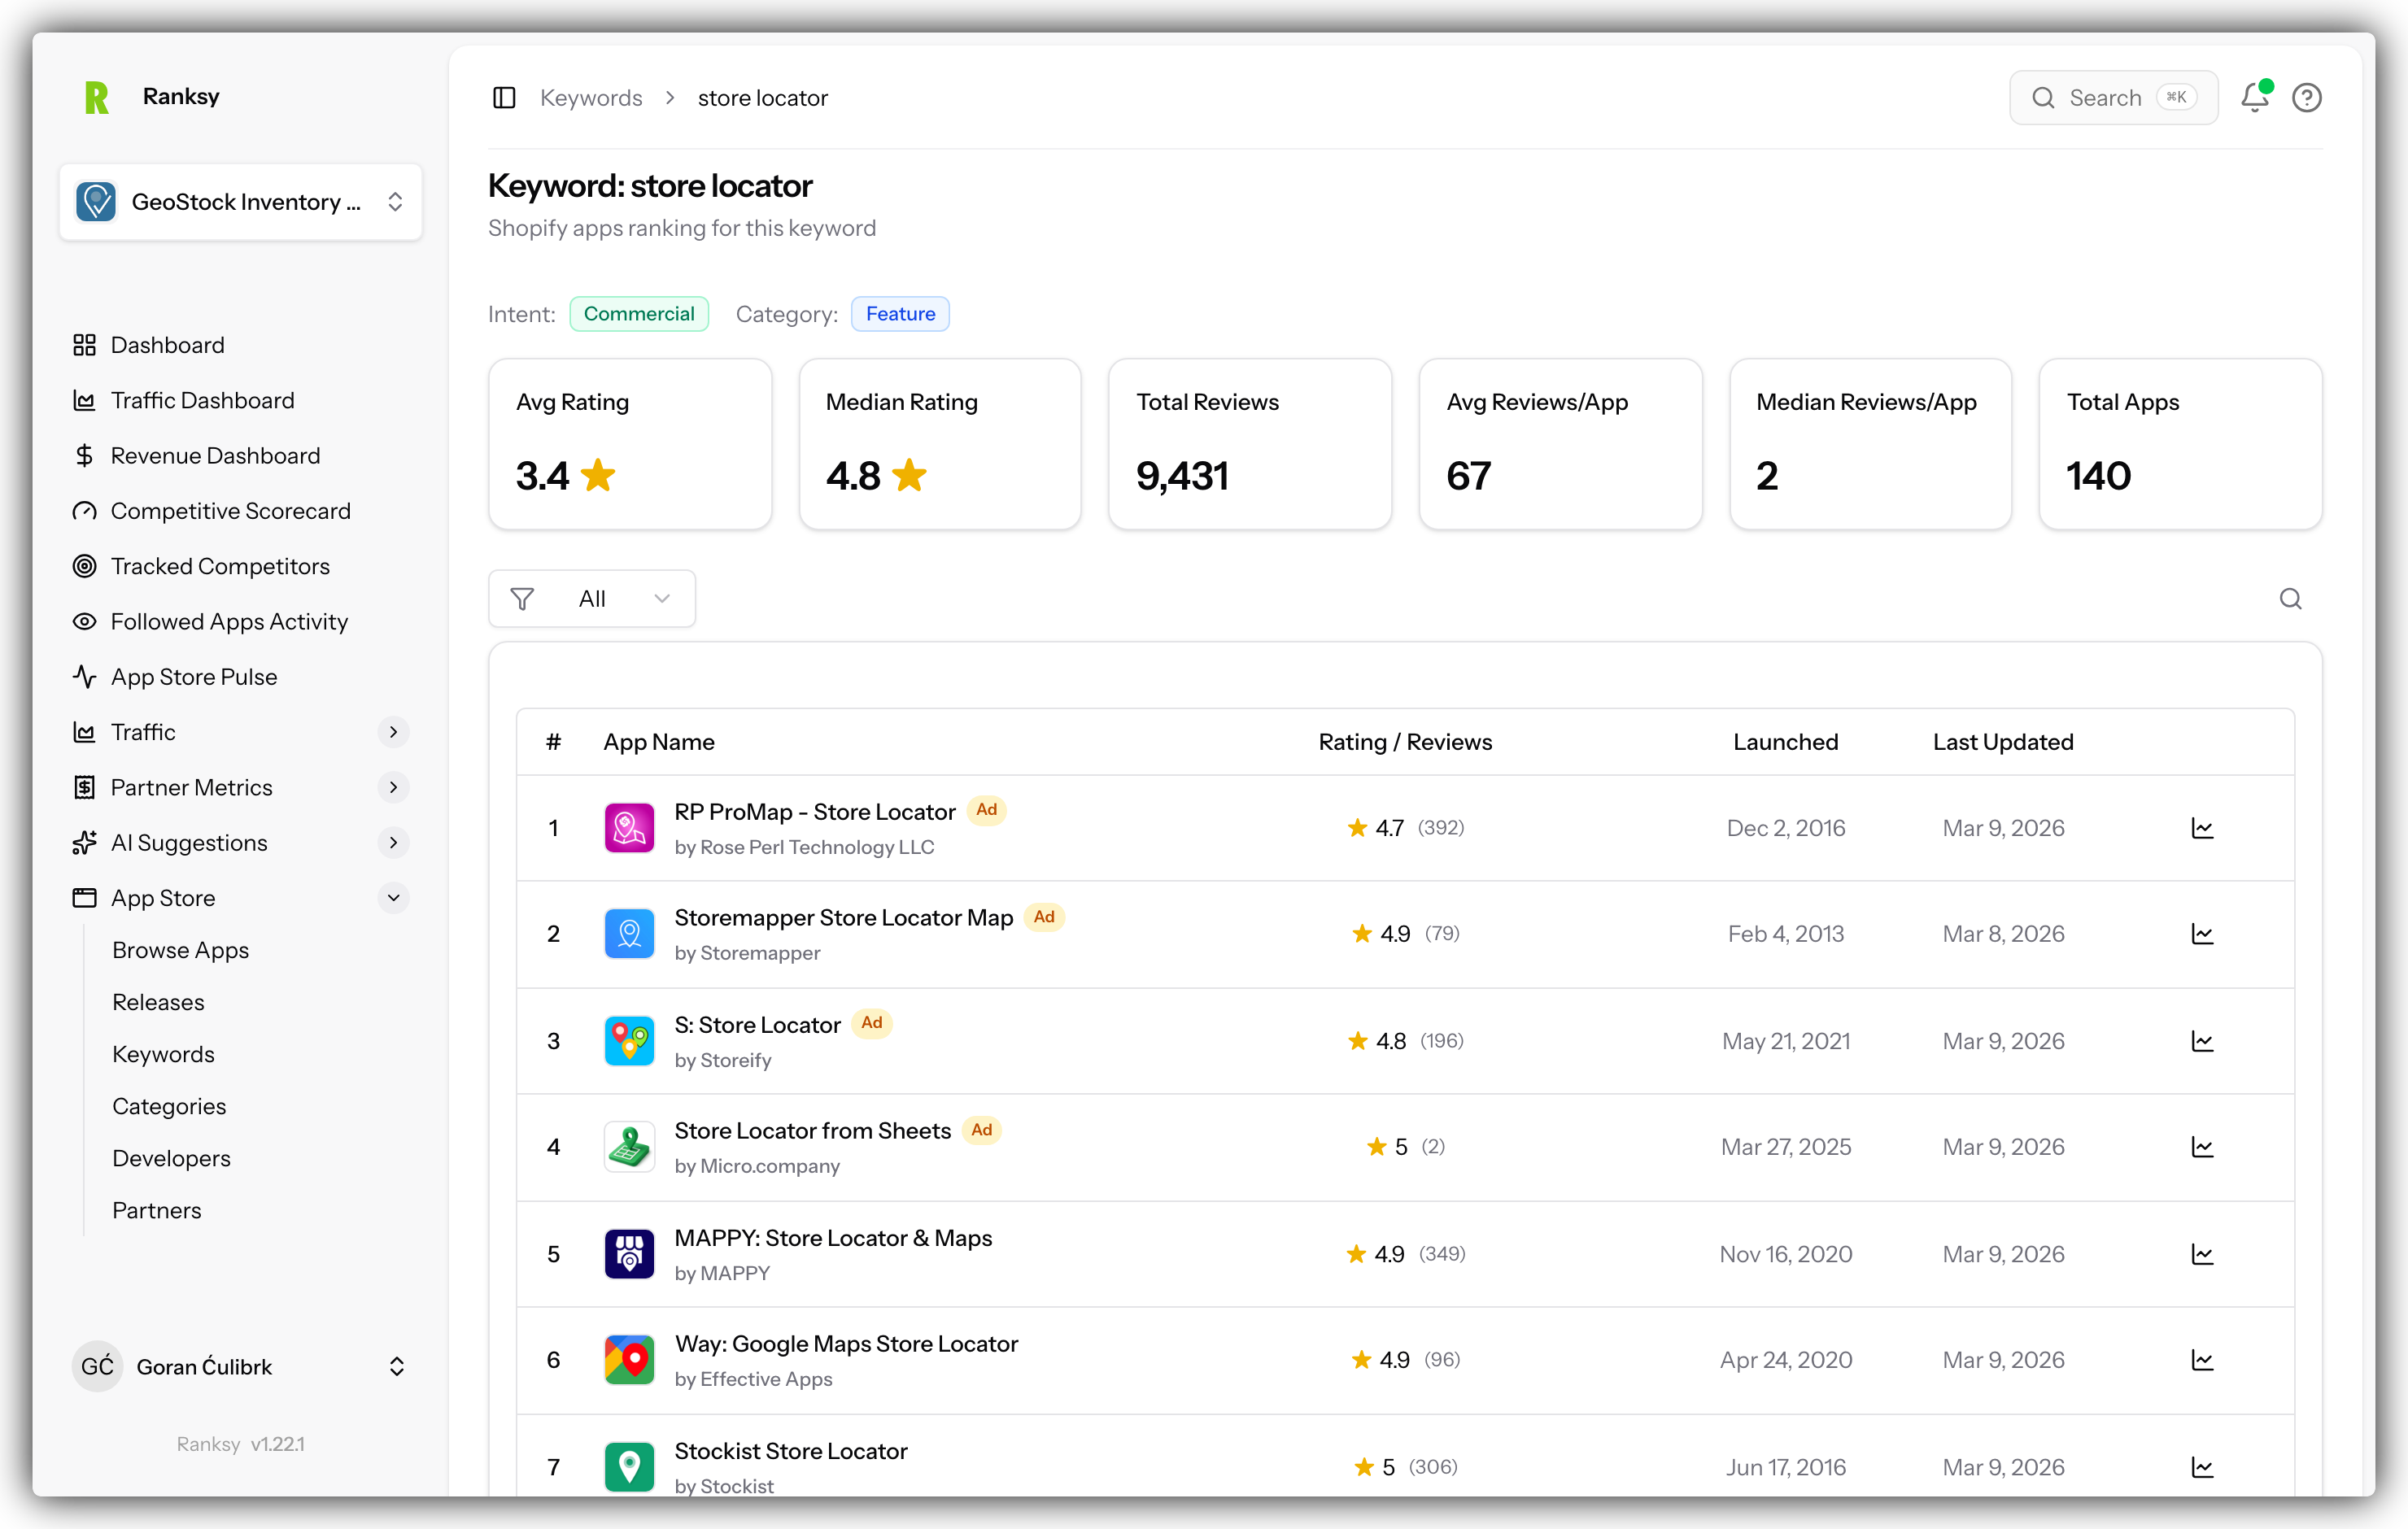Open trend chart for MAPPY row
Screen dimensions: 2408x1529
coord(2202,1254)
